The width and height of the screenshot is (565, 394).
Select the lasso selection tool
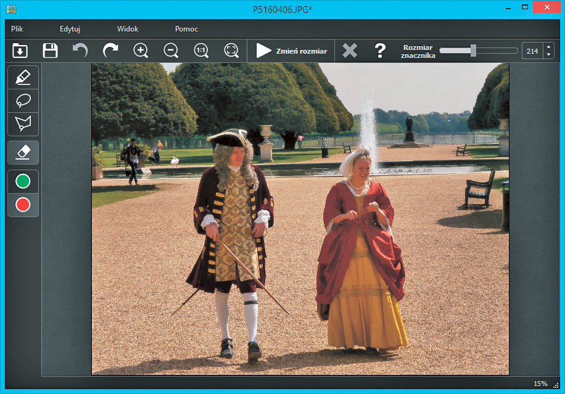pos(23,100)
